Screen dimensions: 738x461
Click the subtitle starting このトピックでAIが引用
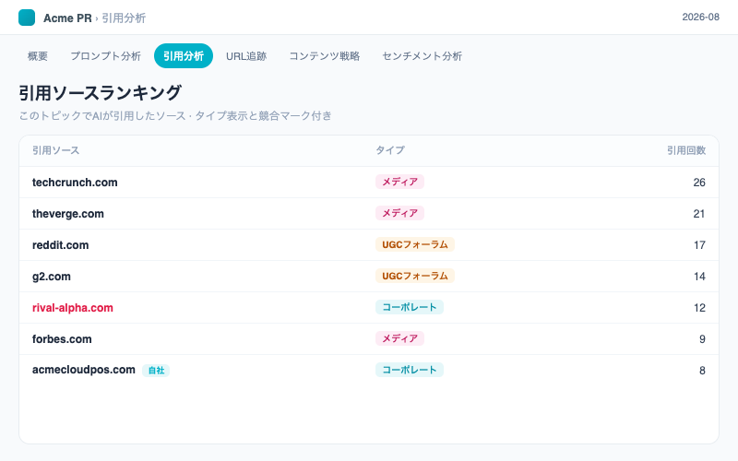coord(175,116)
